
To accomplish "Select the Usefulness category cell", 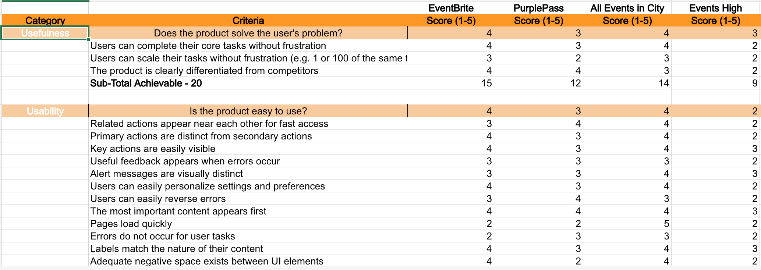I will pos(45,33).
